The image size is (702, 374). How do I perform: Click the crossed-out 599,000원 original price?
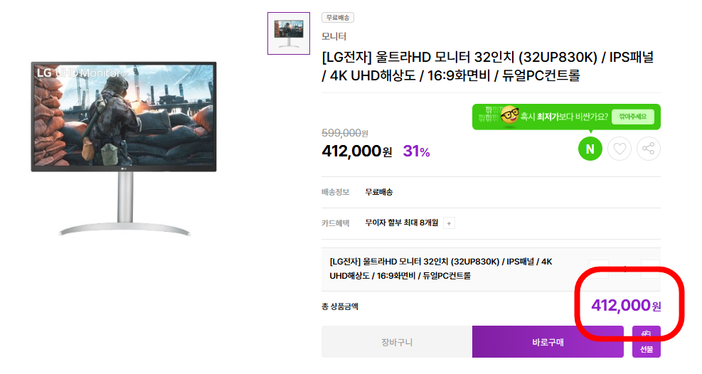coord(344,133)
